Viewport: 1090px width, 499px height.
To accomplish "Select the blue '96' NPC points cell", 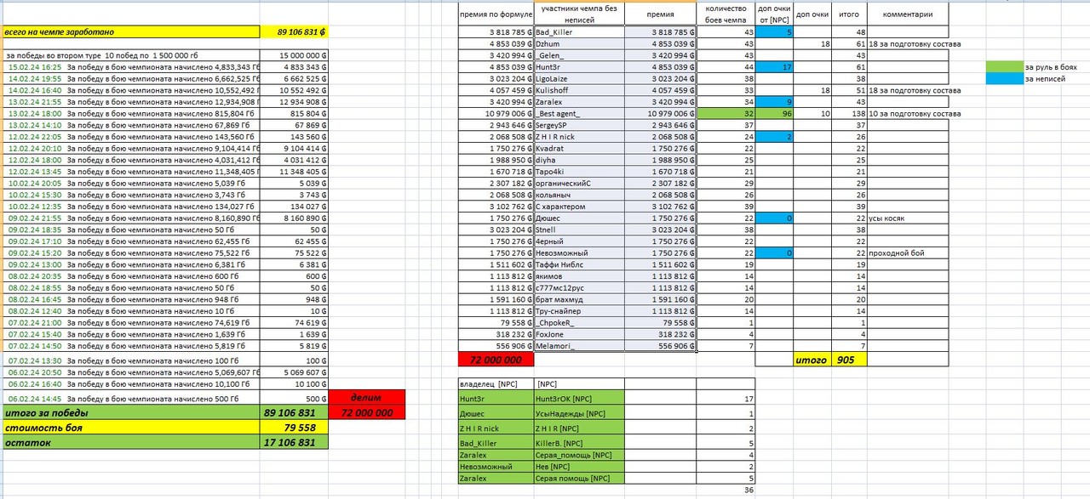I will pos(775,113).
